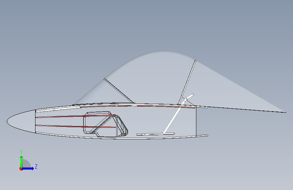Select the flat floor plate under the control rod
293x190 pixels.
point(155,134)
